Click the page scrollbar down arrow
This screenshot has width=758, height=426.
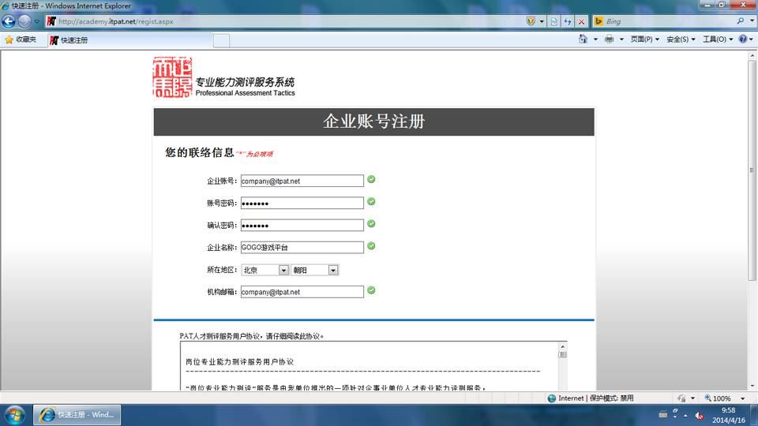pyautogui.click(x=752, y=386)
